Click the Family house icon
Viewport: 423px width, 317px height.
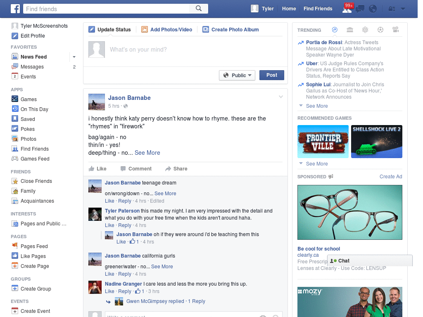15,191
